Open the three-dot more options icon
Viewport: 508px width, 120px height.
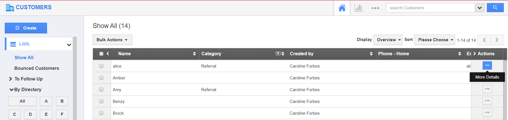pos(375,8)
